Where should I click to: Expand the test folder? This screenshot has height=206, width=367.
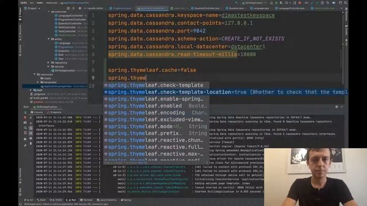(x=30, y=90)
